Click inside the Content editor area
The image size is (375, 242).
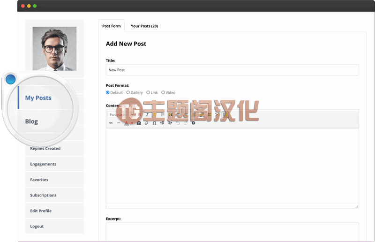(x=232, y=166)
